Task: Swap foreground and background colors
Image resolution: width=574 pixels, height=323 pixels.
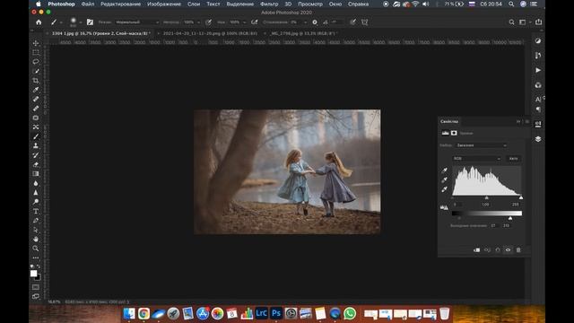Action: click(x=39, y=266)
